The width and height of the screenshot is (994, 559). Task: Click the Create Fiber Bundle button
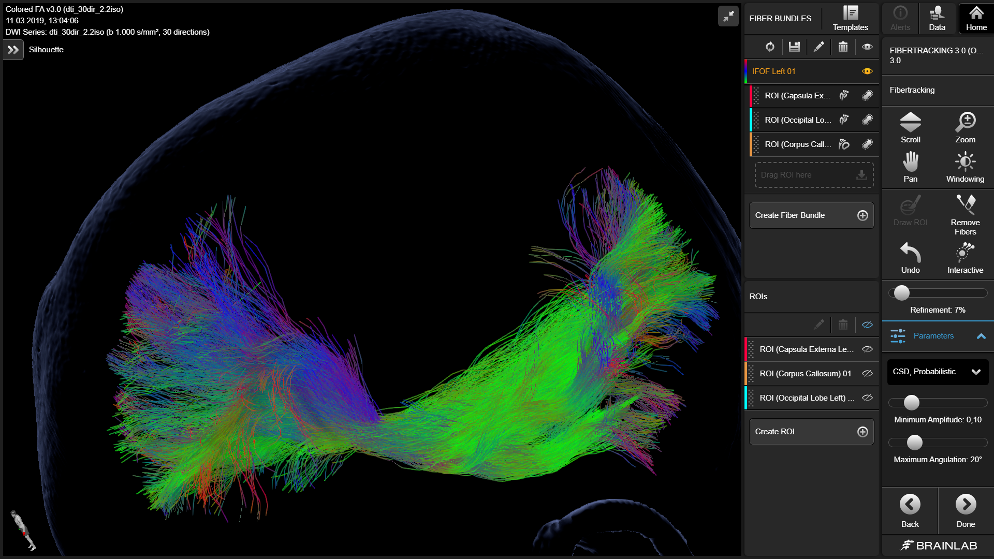coord(811,215)
